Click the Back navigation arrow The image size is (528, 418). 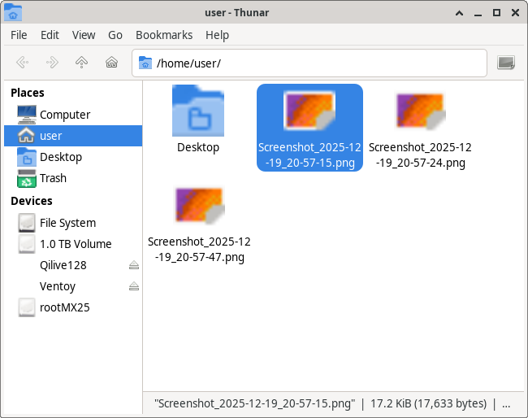22,63
